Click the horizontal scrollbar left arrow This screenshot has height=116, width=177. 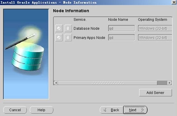pyautogui.click(x=56, y=83)
